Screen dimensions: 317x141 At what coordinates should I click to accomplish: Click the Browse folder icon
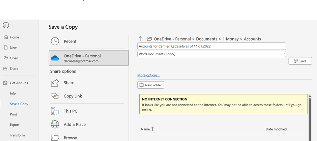pyautogui.click(x=55, y=138)
